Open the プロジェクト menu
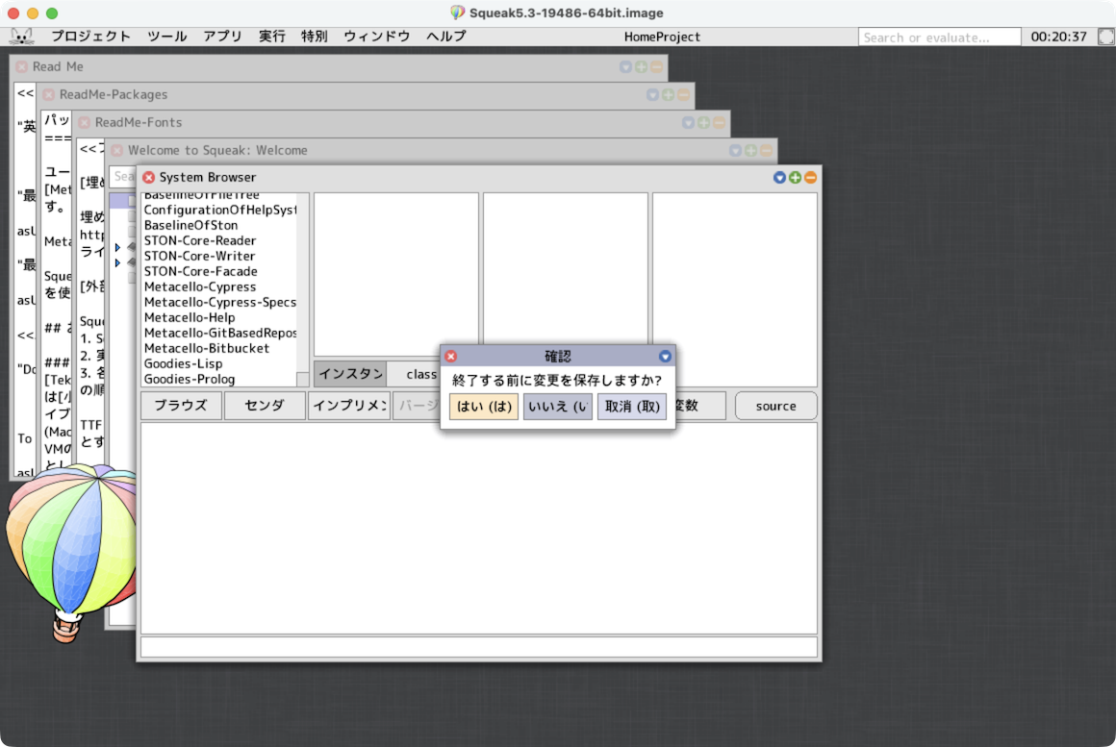The width and height of the screenshot is (1116, 747). (90, 37)
